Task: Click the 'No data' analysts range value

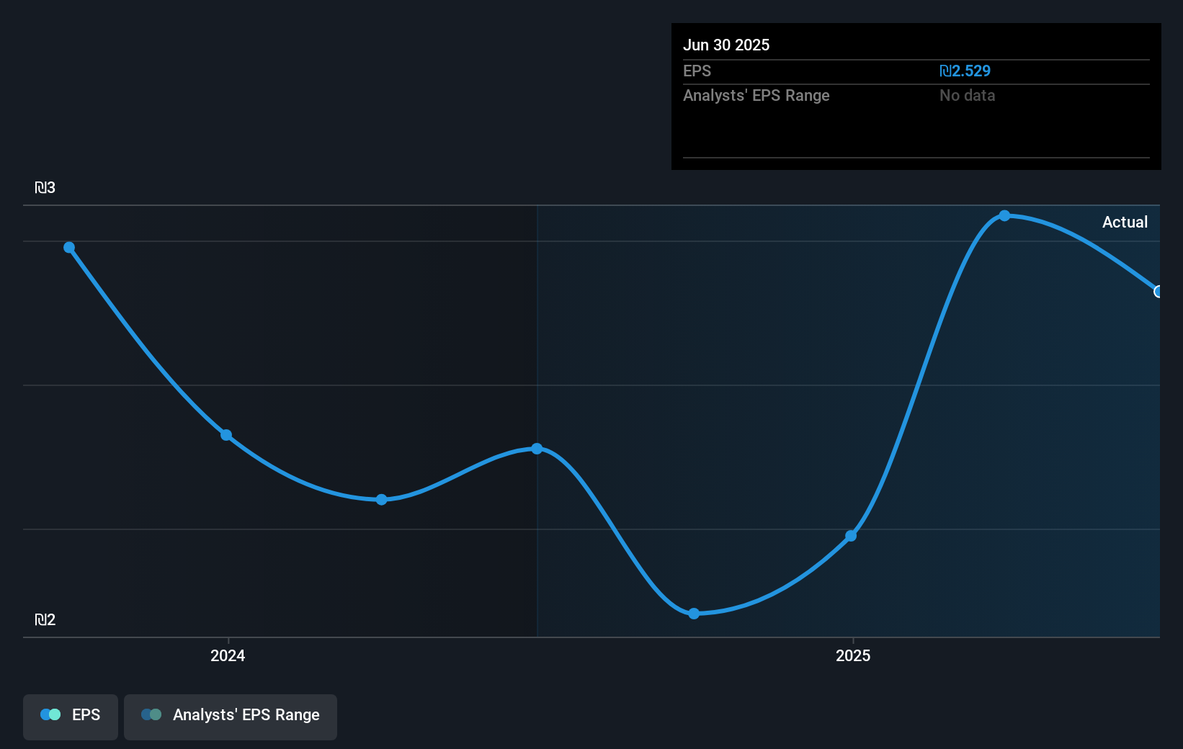Action: tap(967, 96)
